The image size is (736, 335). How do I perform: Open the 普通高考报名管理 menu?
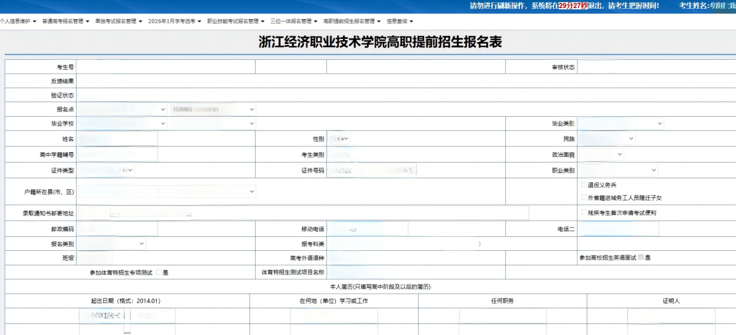(x=65, y=21)
